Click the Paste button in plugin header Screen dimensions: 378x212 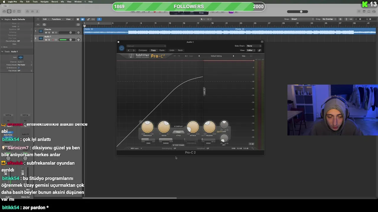tap(162, 50)
